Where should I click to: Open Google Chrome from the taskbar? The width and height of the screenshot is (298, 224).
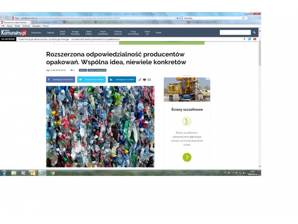tap(53, 173)
